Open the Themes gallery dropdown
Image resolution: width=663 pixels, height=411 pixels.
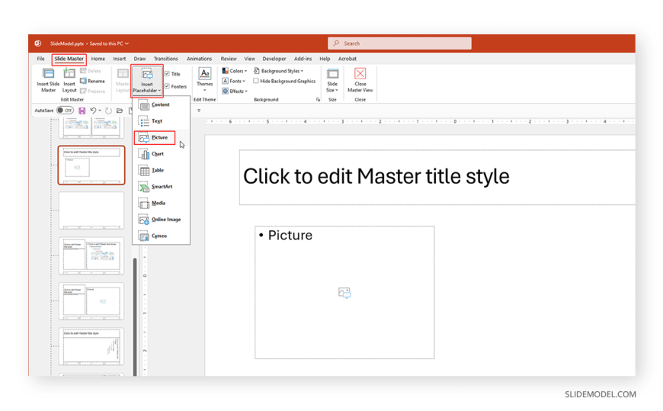click(205, 79)
